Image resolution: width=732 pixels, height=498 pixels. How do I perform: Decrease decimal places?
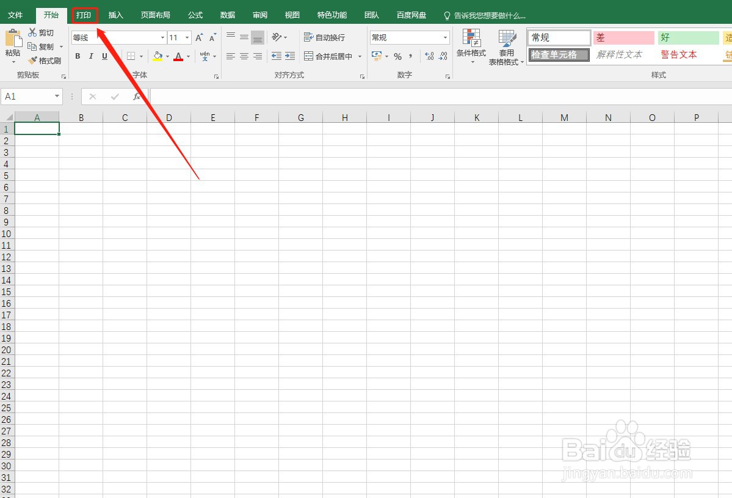[443, 56]
